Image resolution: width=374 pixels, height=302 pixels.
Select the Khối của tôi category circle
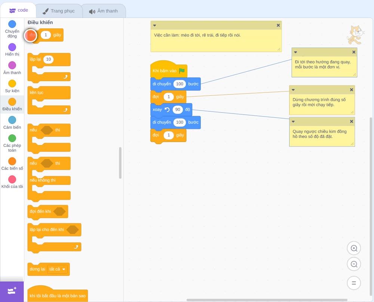pos(12,179)
